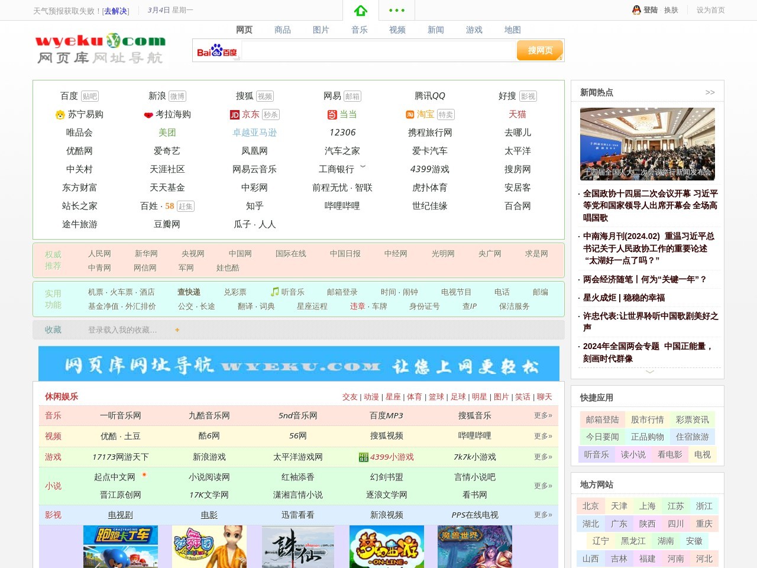The image size is (757, 568).
Task: Expand the 工商银行 dropdown arrow
Action: (x=363, y=167)
